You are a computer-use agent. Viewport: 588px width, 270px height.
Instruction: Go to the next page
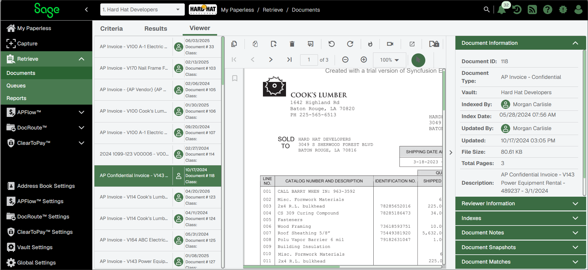click(x=271, y=60)
